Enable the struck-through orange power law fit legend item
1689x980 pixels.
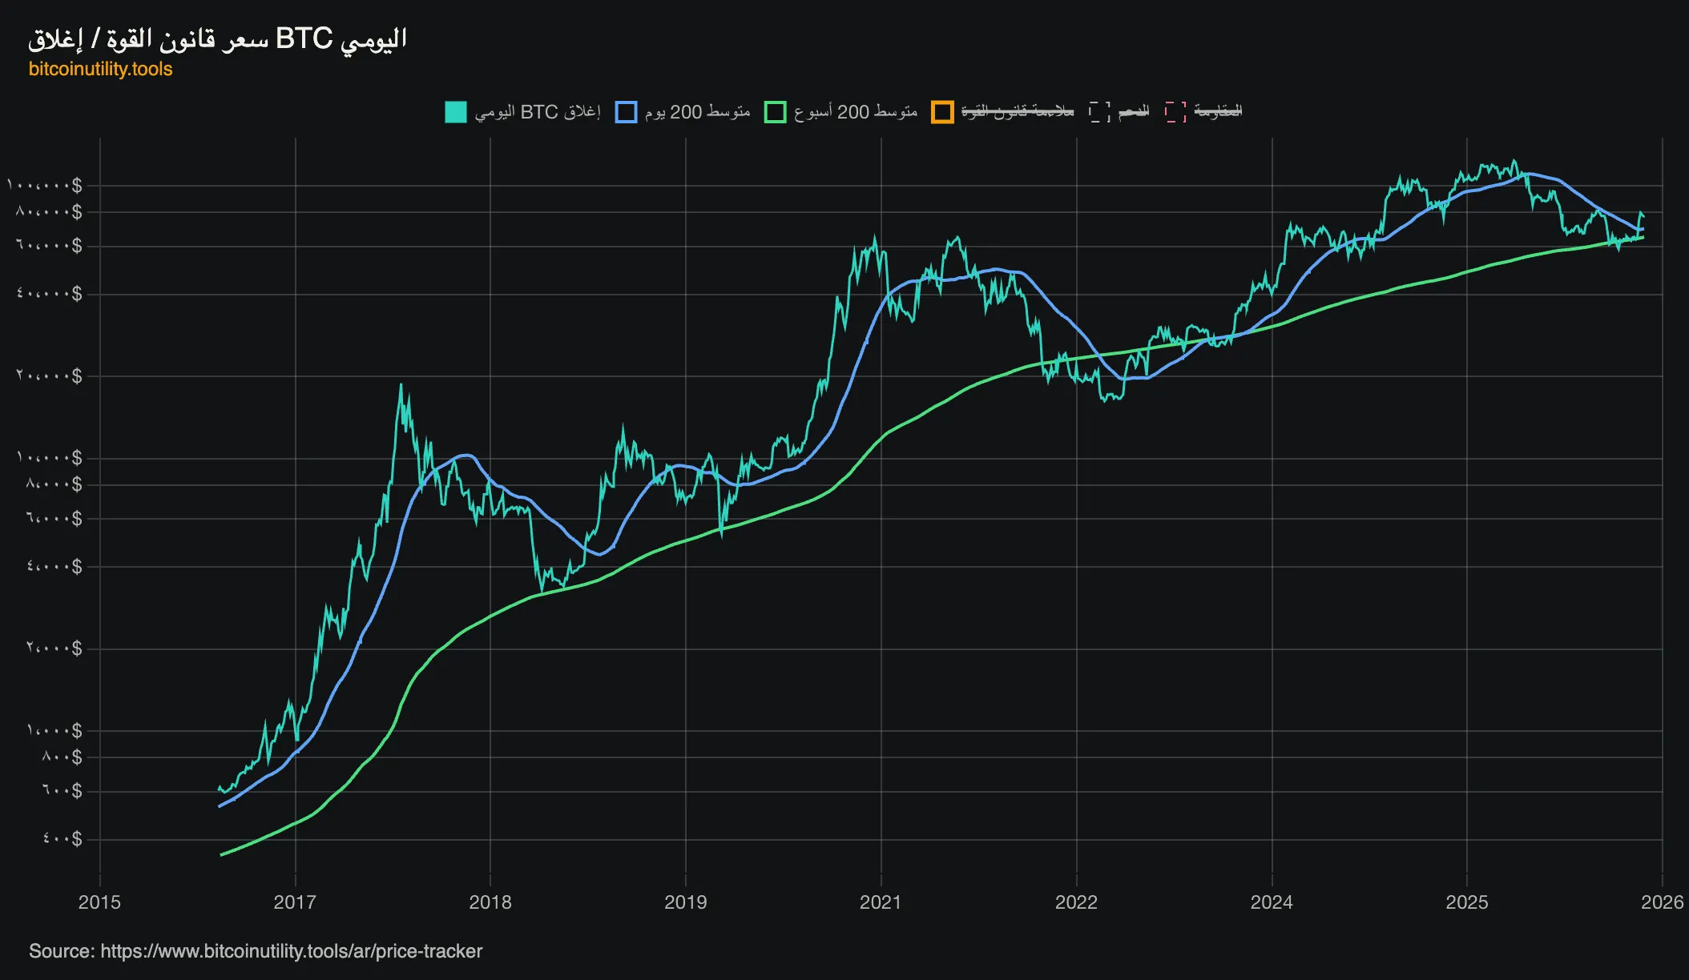1002,112
